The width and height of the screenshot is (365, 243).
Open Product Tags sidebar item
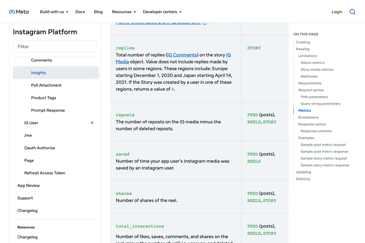point(43,98)
